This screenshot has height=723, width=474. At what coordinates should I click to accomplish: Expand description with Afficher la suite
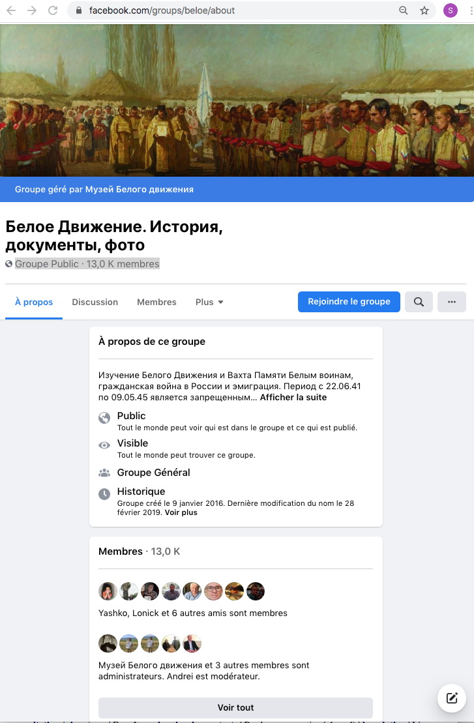[293, 398]
